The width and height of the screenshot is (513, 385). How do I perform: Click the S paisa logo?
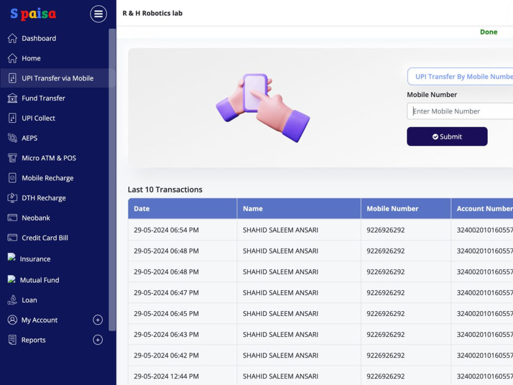[33, 14]
